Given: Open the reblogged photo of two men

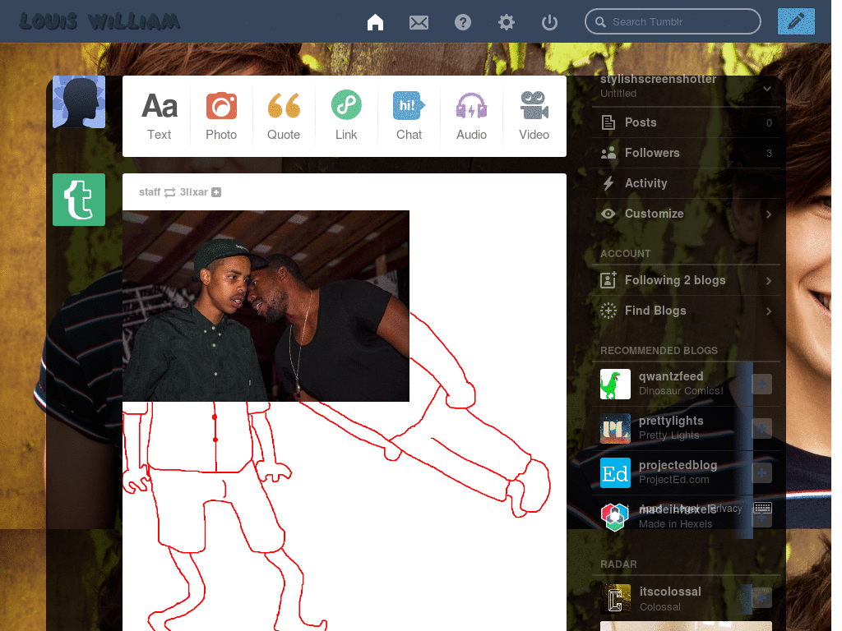Looking at the screenshot, I should pyautogui.click(x=266, y=306).
